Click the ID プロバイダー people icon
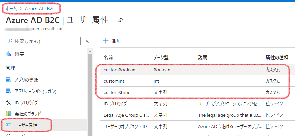This screenshot has height=136, width=295. coord(9,103)
